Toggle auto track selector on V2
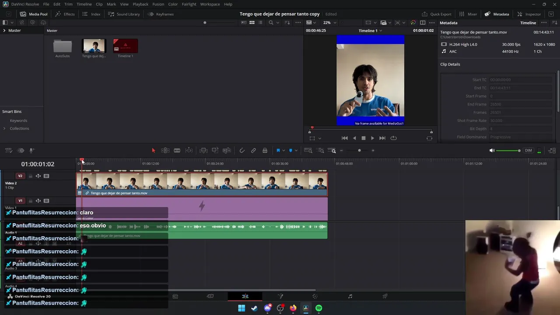 pyautogui.click(x=38, y=176)
